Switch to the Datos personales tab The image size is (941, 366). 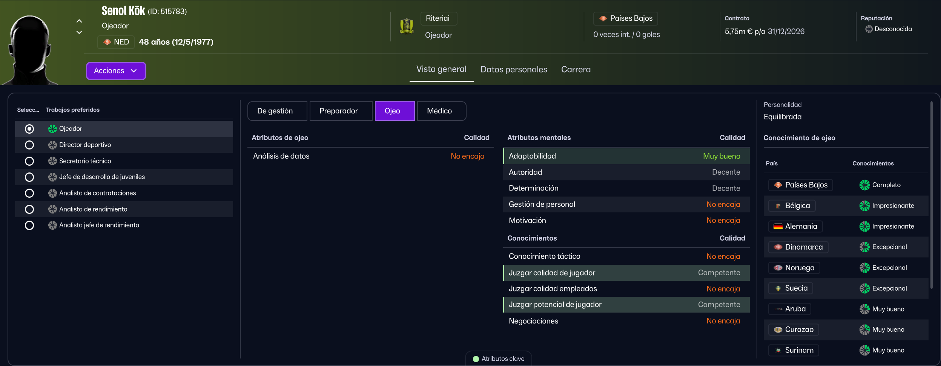point(514,70)
